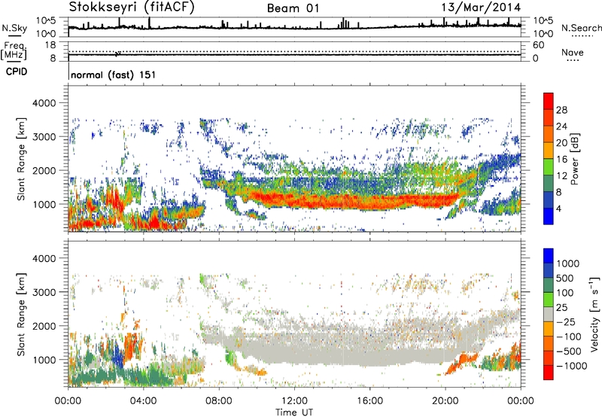Click the Velocity colorbar label

click(594, 314)
